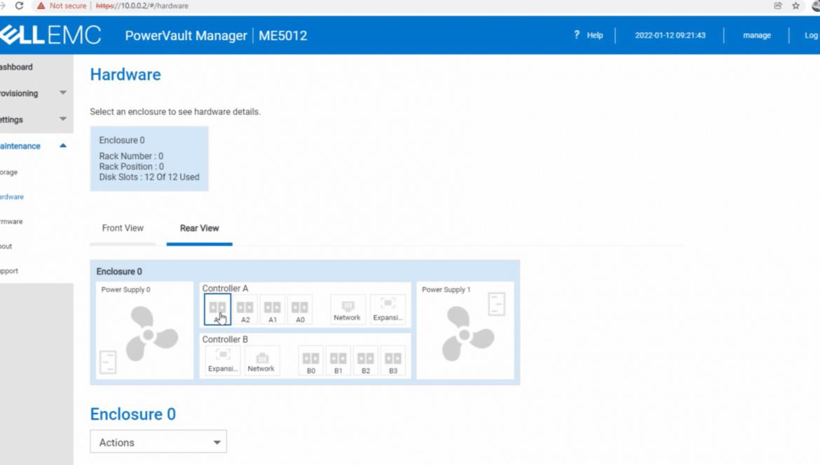This screenshot has height=465, width=820.
Task: Click the date and time display
Action: (x=670, y=35)
